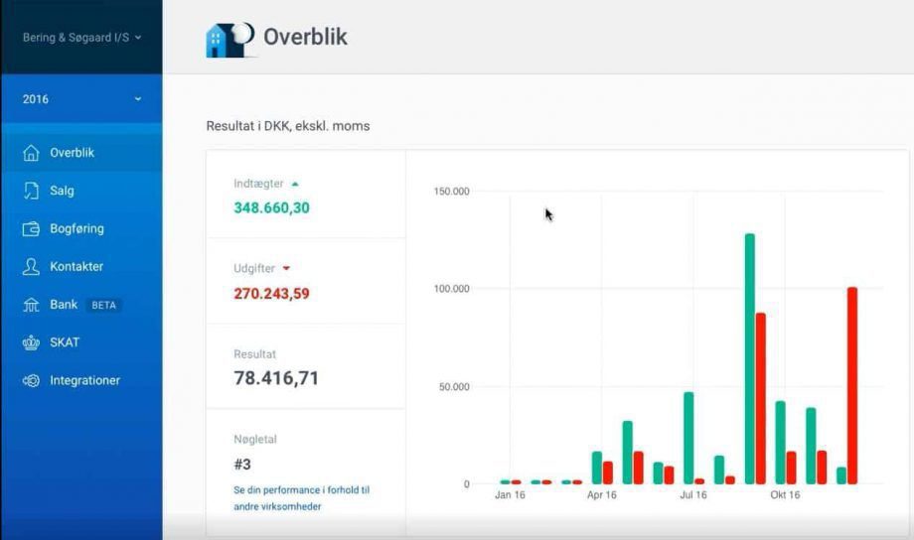
Task: Click the BETA badge next to Bank
Action: click(x=103, y=306)
